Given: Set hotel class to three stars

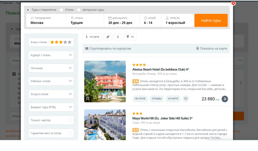Looking at the screenshot, I should click(x=61, y=42).
